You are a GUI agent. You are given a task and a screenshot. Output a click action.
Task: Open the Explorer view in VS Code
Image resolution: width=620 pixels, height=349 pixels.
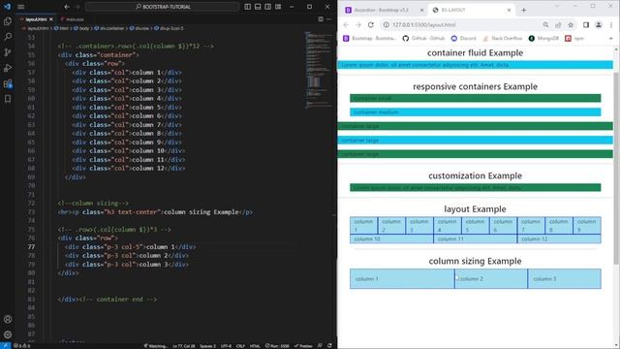point(8,21)
